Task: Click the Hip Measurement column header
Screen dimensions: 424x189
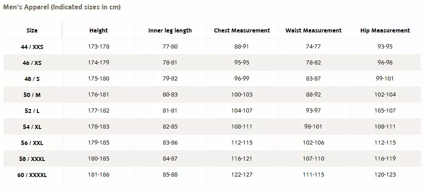Action: click(x=385, y=31)
